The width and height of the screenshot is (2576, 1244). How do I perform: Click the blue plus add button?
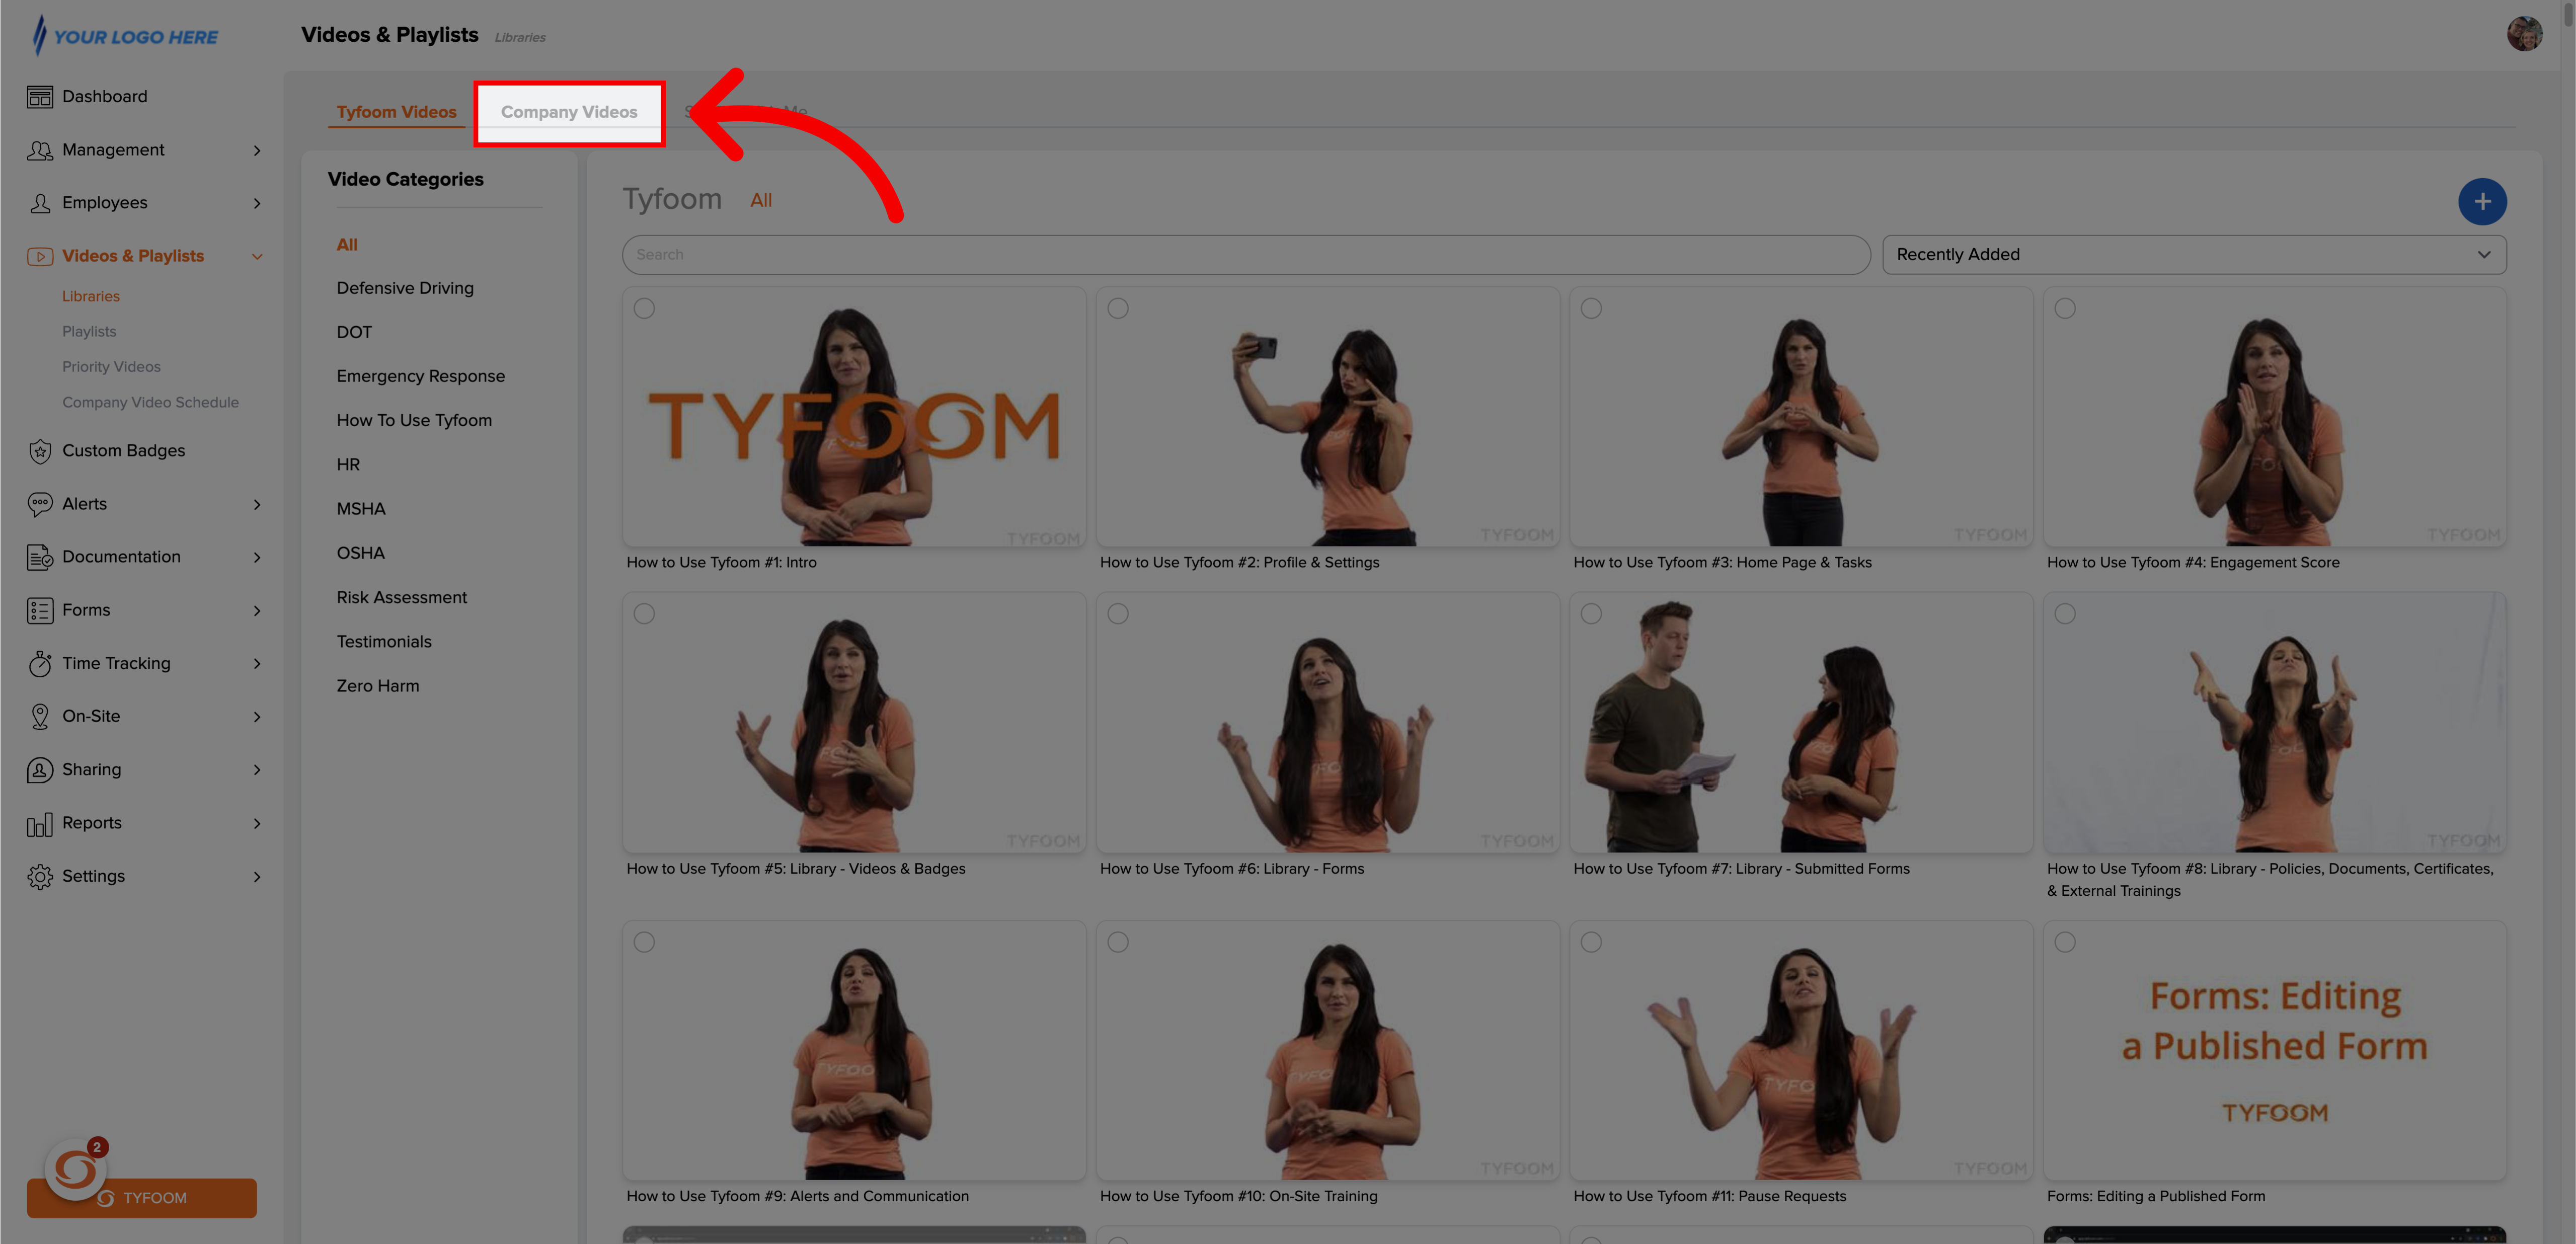coord(2481,202)
